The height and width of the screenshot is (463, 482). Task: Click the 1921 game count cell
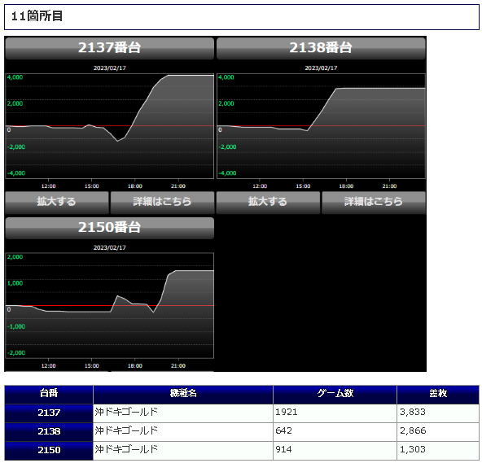[335, 413]
